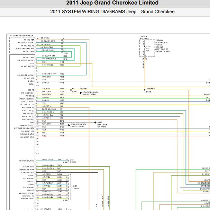Screen dimensions: 210x210
Task: Click the 'AUDIO RETURN 2' pin label
Action: [27, 193]
